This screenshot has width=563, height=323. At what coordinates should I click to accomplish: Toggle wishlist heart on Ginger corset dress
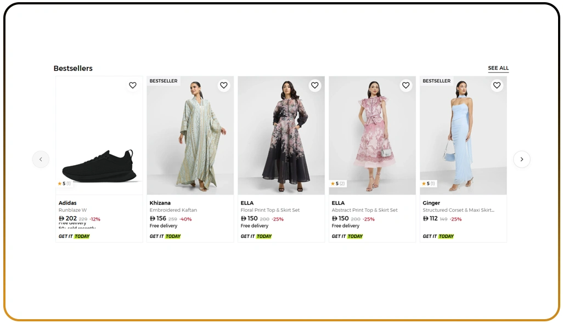(497, 86)
